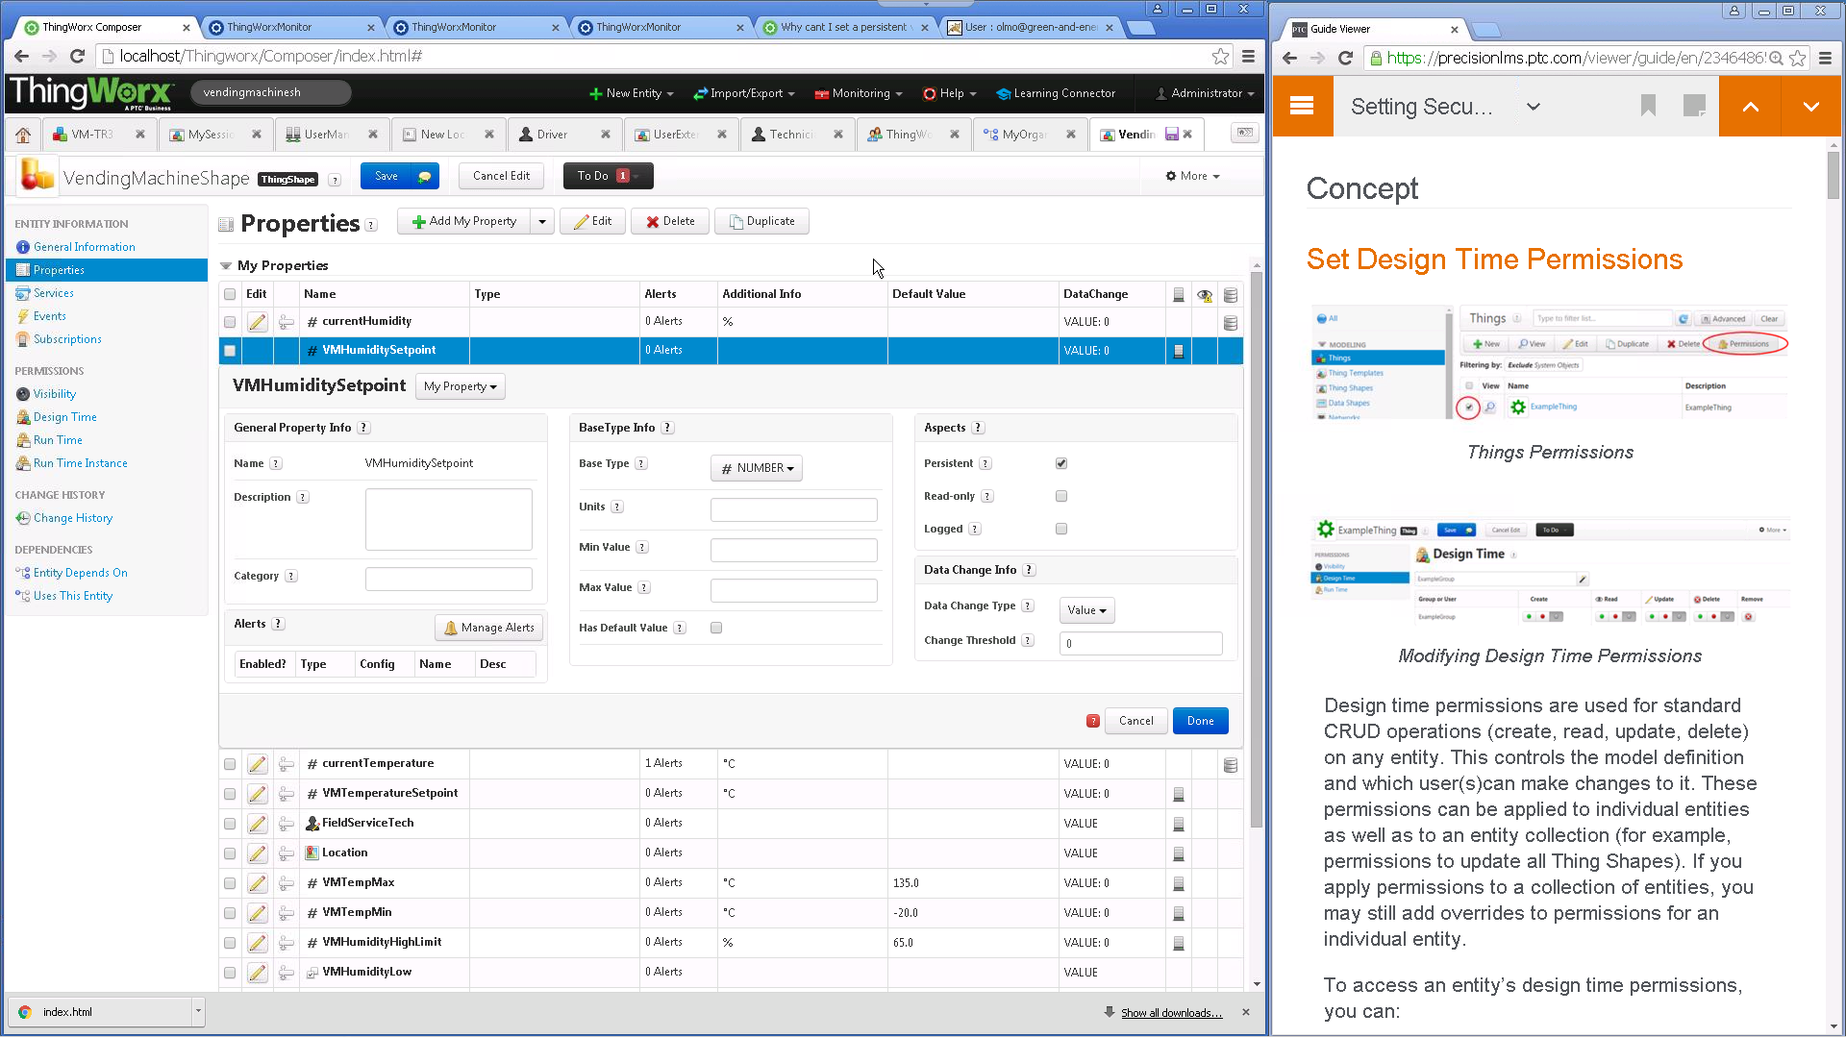Collapse the My Properties section

[226, 266]
